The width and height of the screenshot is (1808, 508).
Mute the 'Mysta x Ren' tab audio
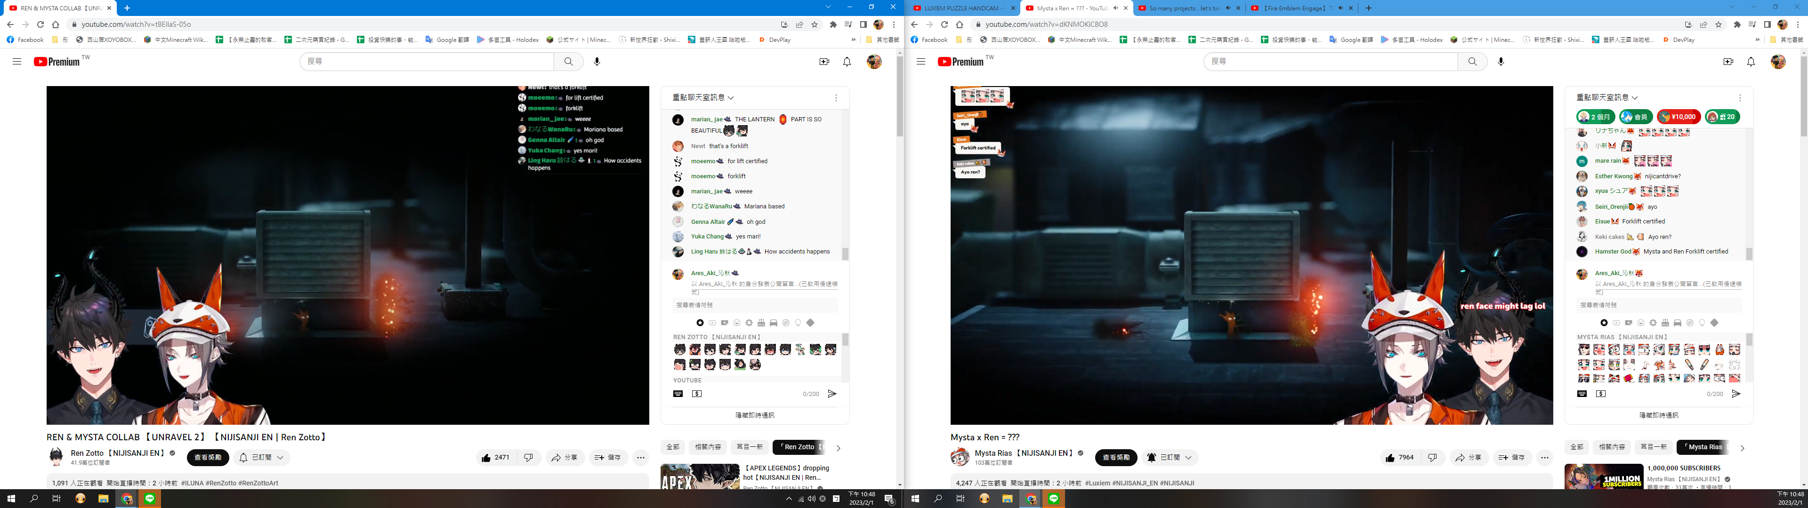(x=1116, y=8)
